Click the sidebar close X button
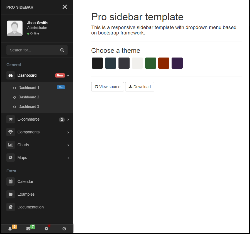The image size is (250, 234). coord(65,7)
